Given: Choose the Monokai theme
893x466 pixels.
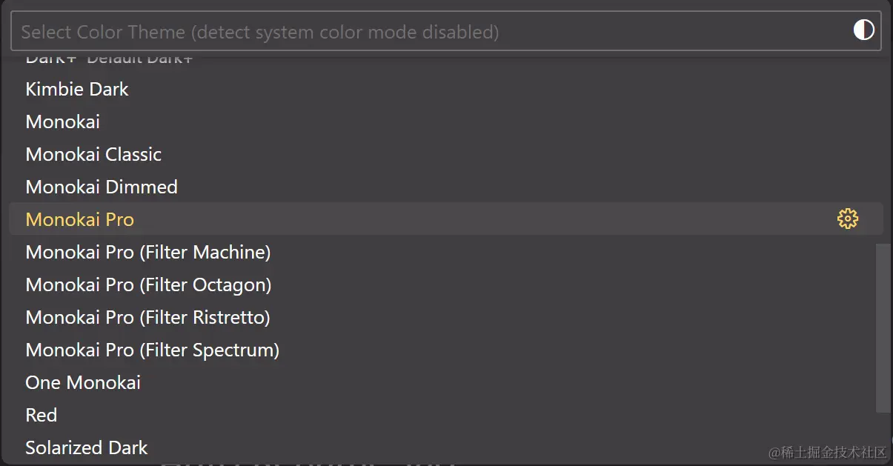Looking at the screenshot, I should tap(446, 122).
